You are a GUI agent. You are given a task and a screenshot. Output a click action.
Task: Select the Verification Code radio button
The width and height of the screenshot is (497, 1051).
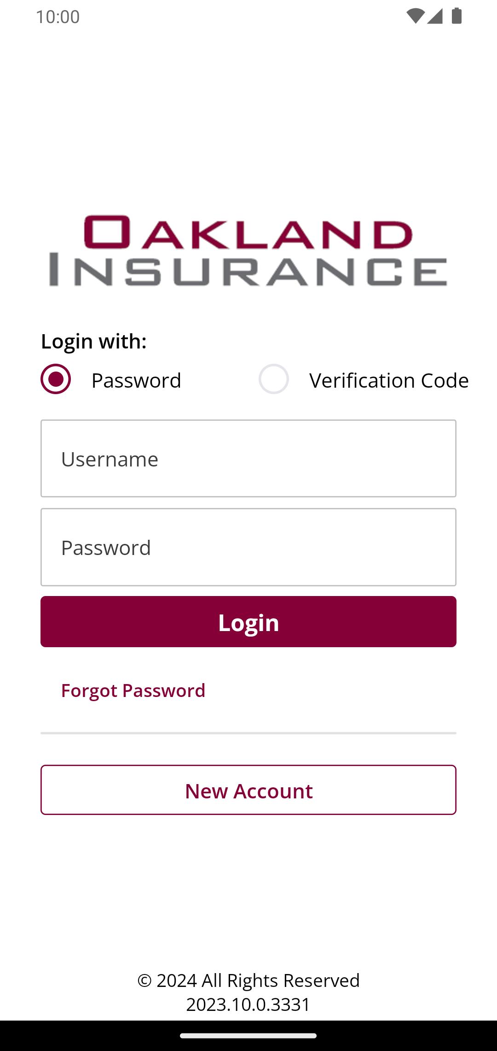pos(274,379)
